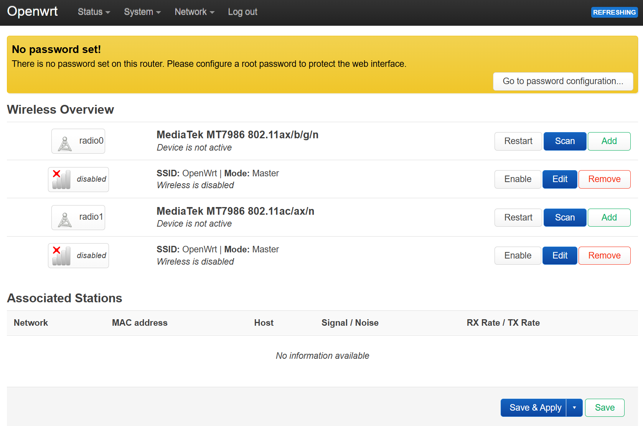Image resolution: width=643 pixels, height=426 pixels.
Task: Enable the wireless network under radio0
Action: (518, 179)
